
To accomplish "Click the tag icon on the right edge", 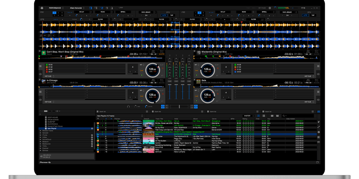I will tap(318, 122).
